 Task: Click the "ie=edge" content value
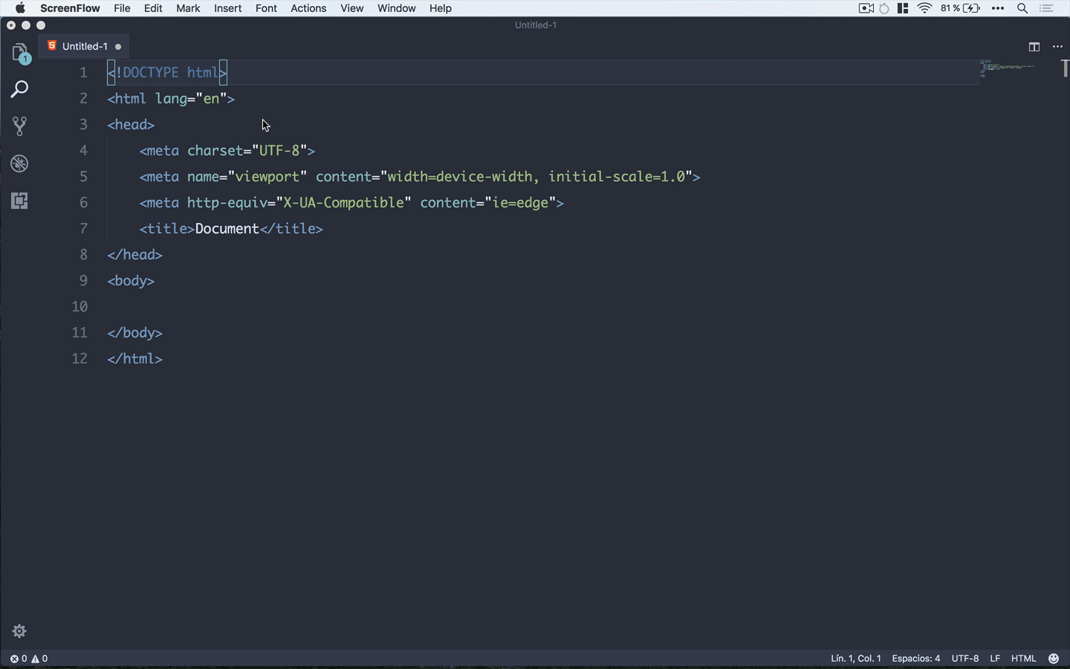(x=520, y=203)
